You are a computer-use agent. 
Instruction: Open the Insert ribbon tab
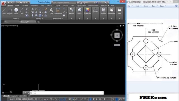[17, 6]
